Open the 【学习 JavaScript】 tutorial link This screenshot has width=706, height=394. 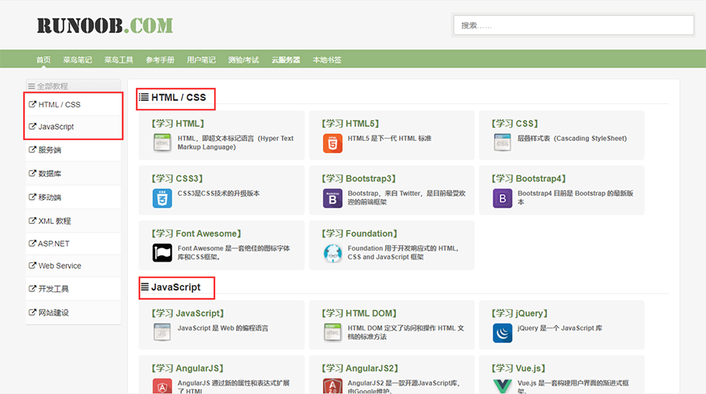tap(187, 313)
